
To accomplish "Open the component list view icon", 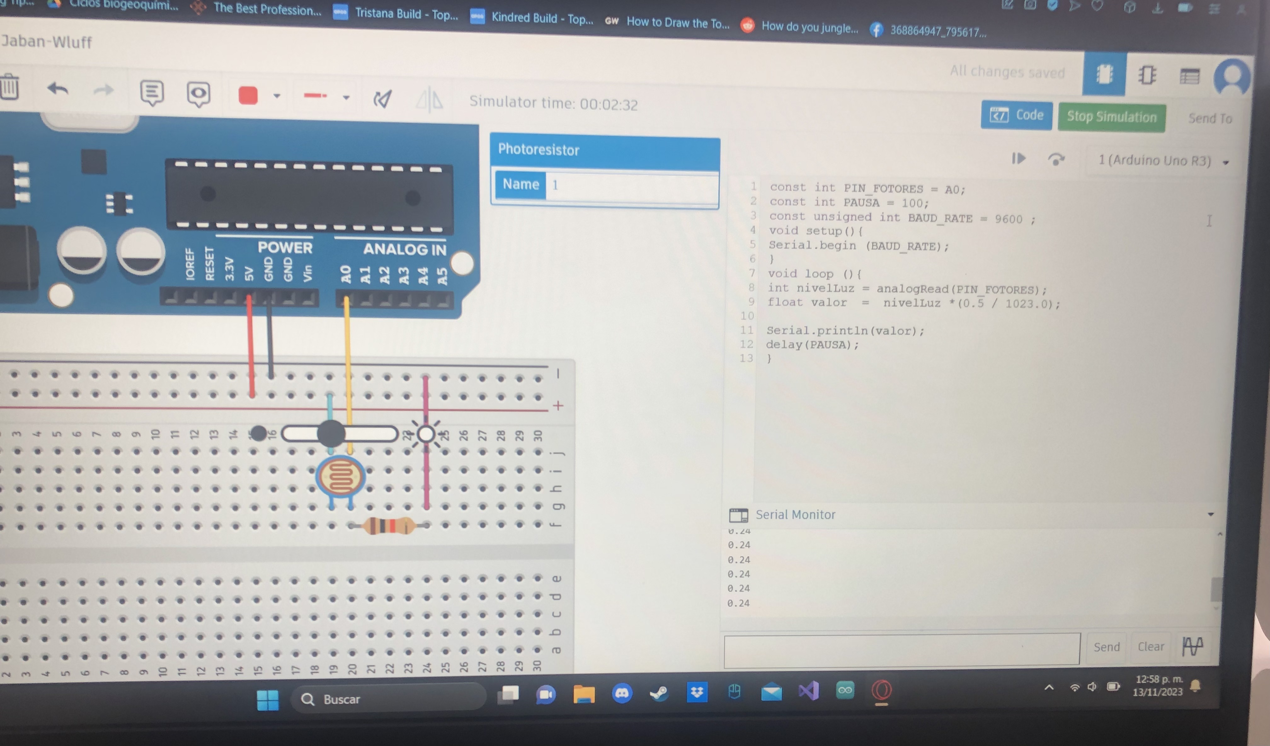I will click(1189, 77).
